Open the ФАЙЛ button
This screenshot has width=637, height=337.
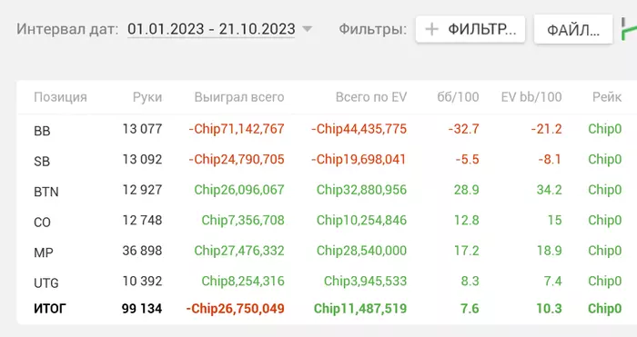tap(573, 29)
